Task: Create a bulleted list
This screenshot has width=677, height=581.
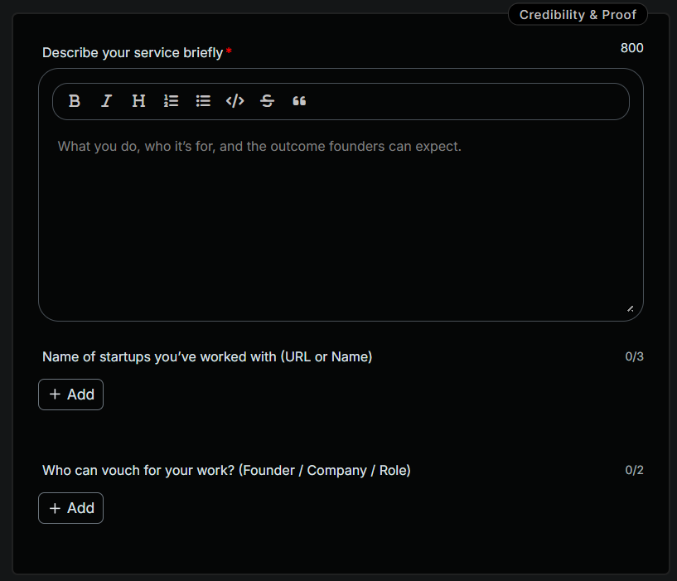Action: point(203,100)
